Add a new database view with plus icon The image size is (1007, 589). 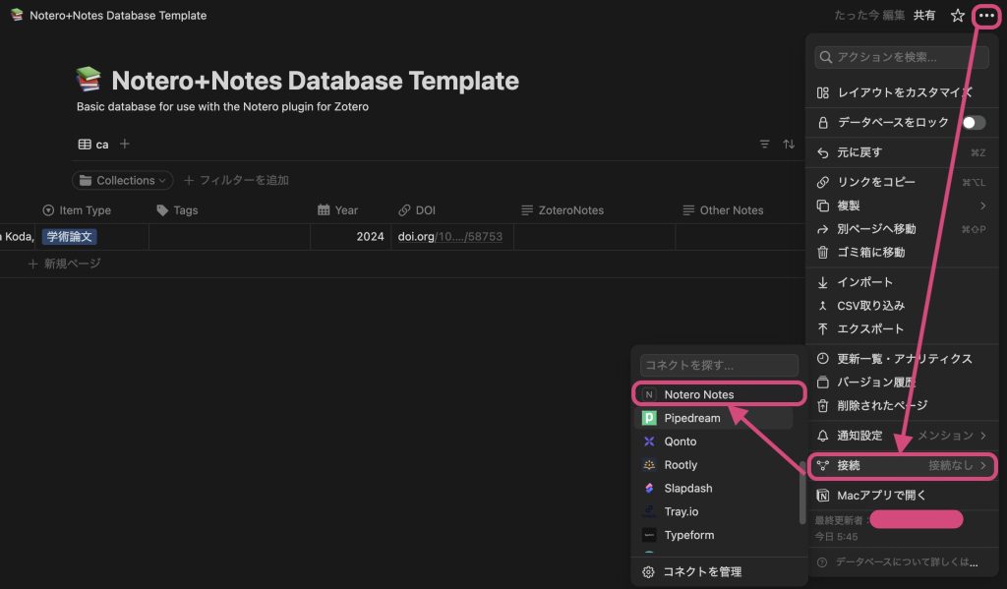[x=125, y=145]
